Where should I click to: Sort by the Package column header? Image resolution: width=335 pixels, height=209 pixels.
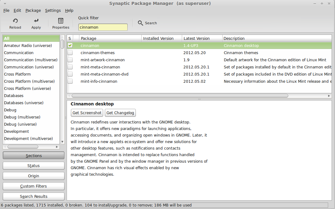(110, 39)
